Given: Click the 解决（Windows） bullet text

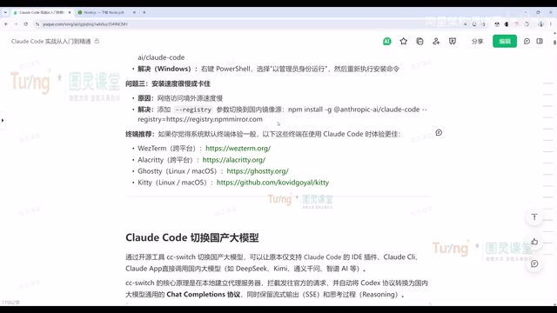Looking at the screenshot, I should pos(268,69).
